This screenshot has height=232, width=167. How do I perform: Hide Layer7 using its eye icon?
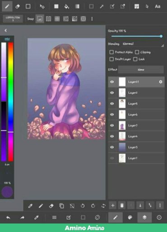(112, 126)
